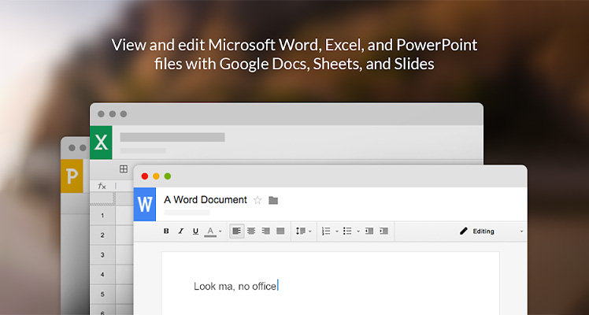This screenshot has width=589, height=315.
Task: Select row 1 header in spreadsheet
Action: click(x=102, y=216)
